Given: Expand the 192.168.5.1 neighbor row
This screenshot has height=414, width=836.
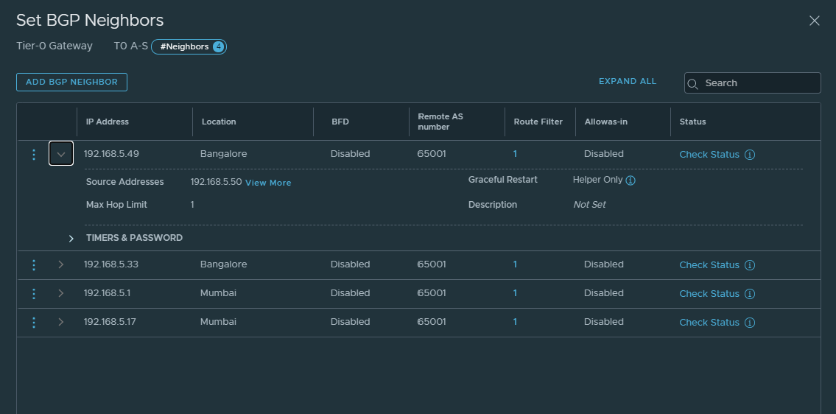Looking at the screenshot, I should (61, 293).
